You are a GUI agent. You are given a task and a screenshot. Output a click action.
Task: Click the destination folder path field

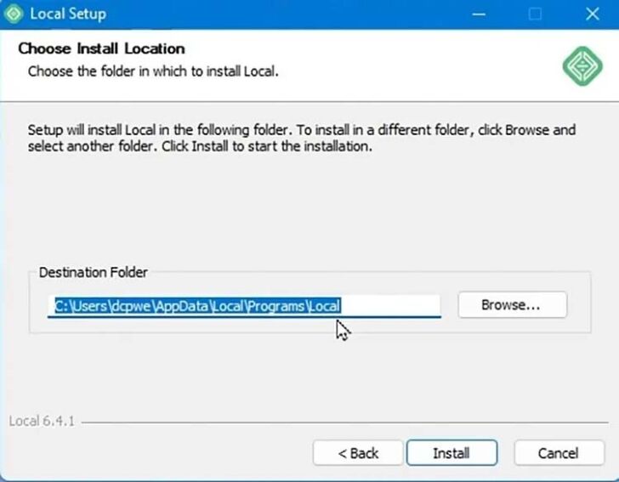(x=244, y=306)
